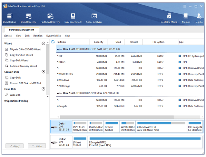Open the Data Backup tool
The image size is (206, 157).
(10, 18)
